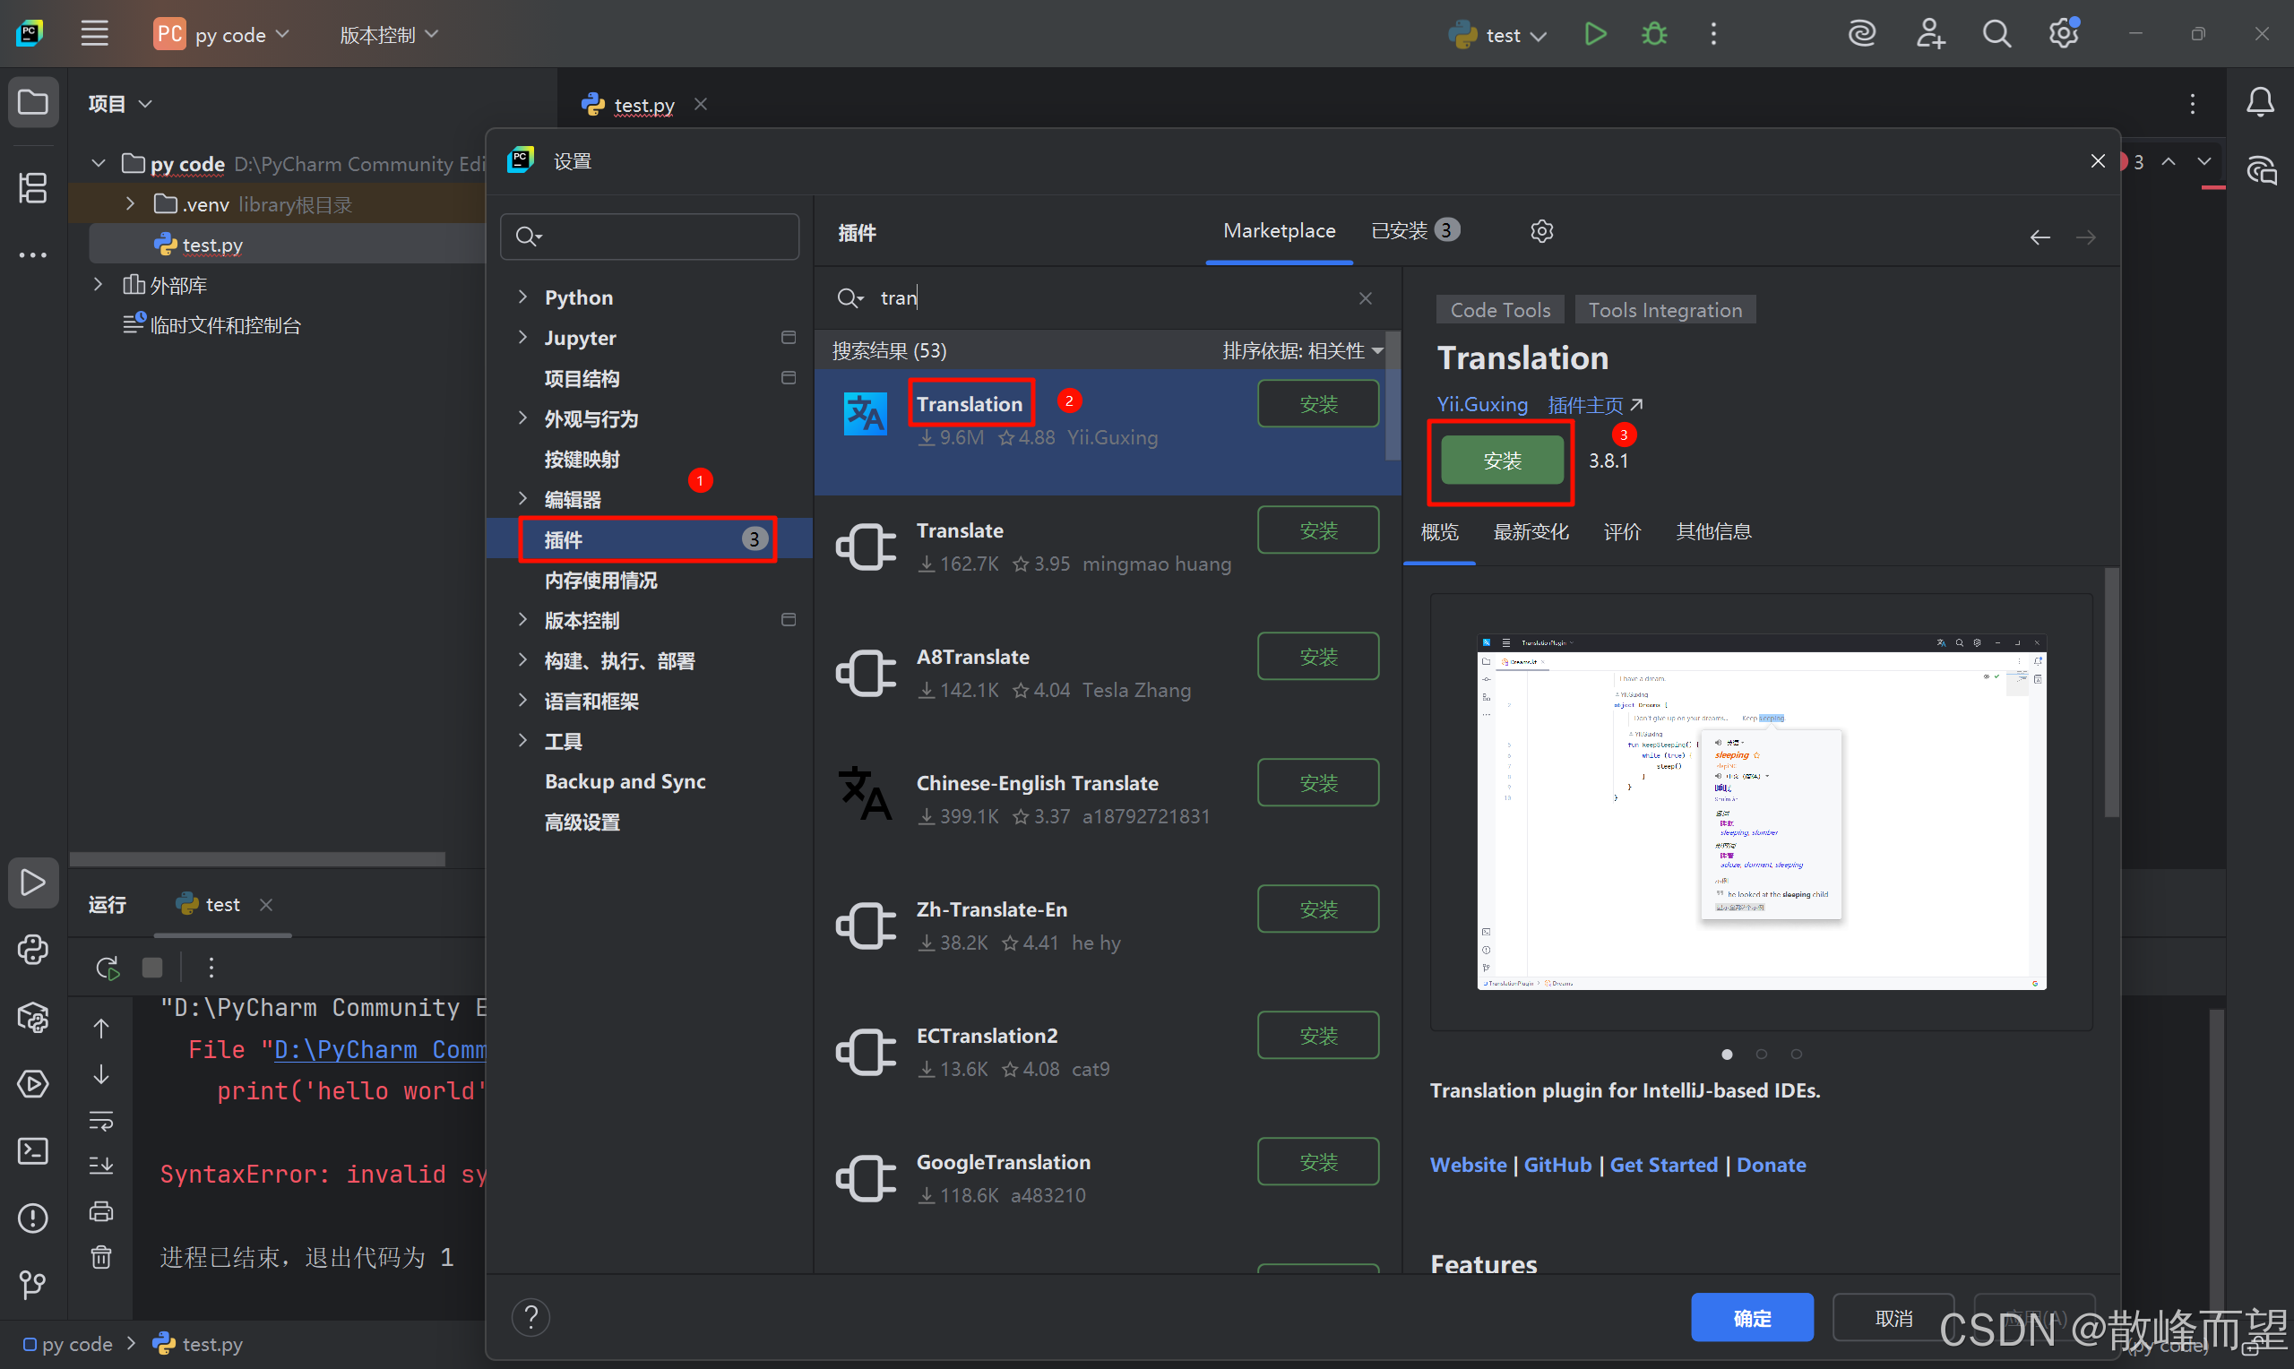This screenshot has height=1369, width=2294.
Task: Open sort by relevance dropdown
Action: [x=1301, y=350]
